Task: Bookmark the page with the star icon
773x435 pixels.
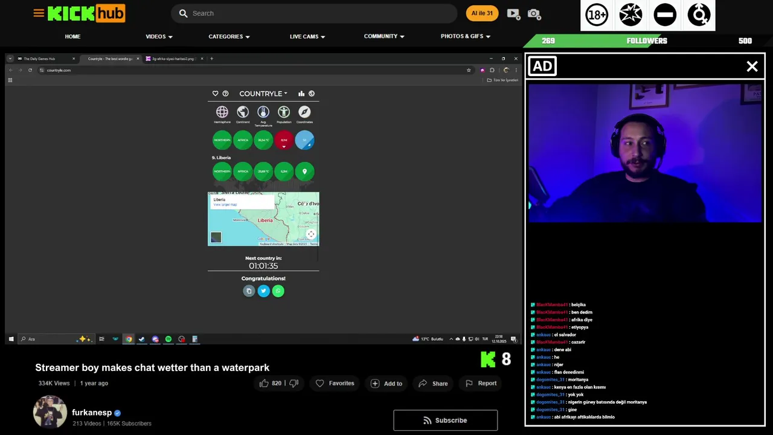Action: pos(469,70)
